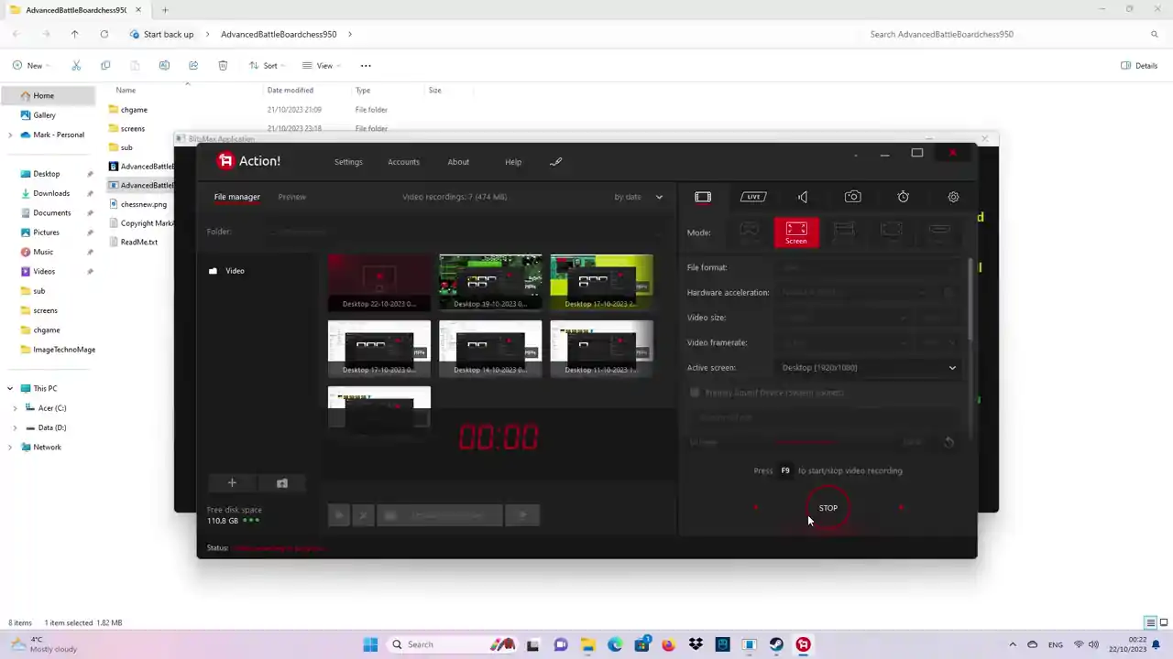
Task: Open the Accounts menu item
Action: click(403, 162)
